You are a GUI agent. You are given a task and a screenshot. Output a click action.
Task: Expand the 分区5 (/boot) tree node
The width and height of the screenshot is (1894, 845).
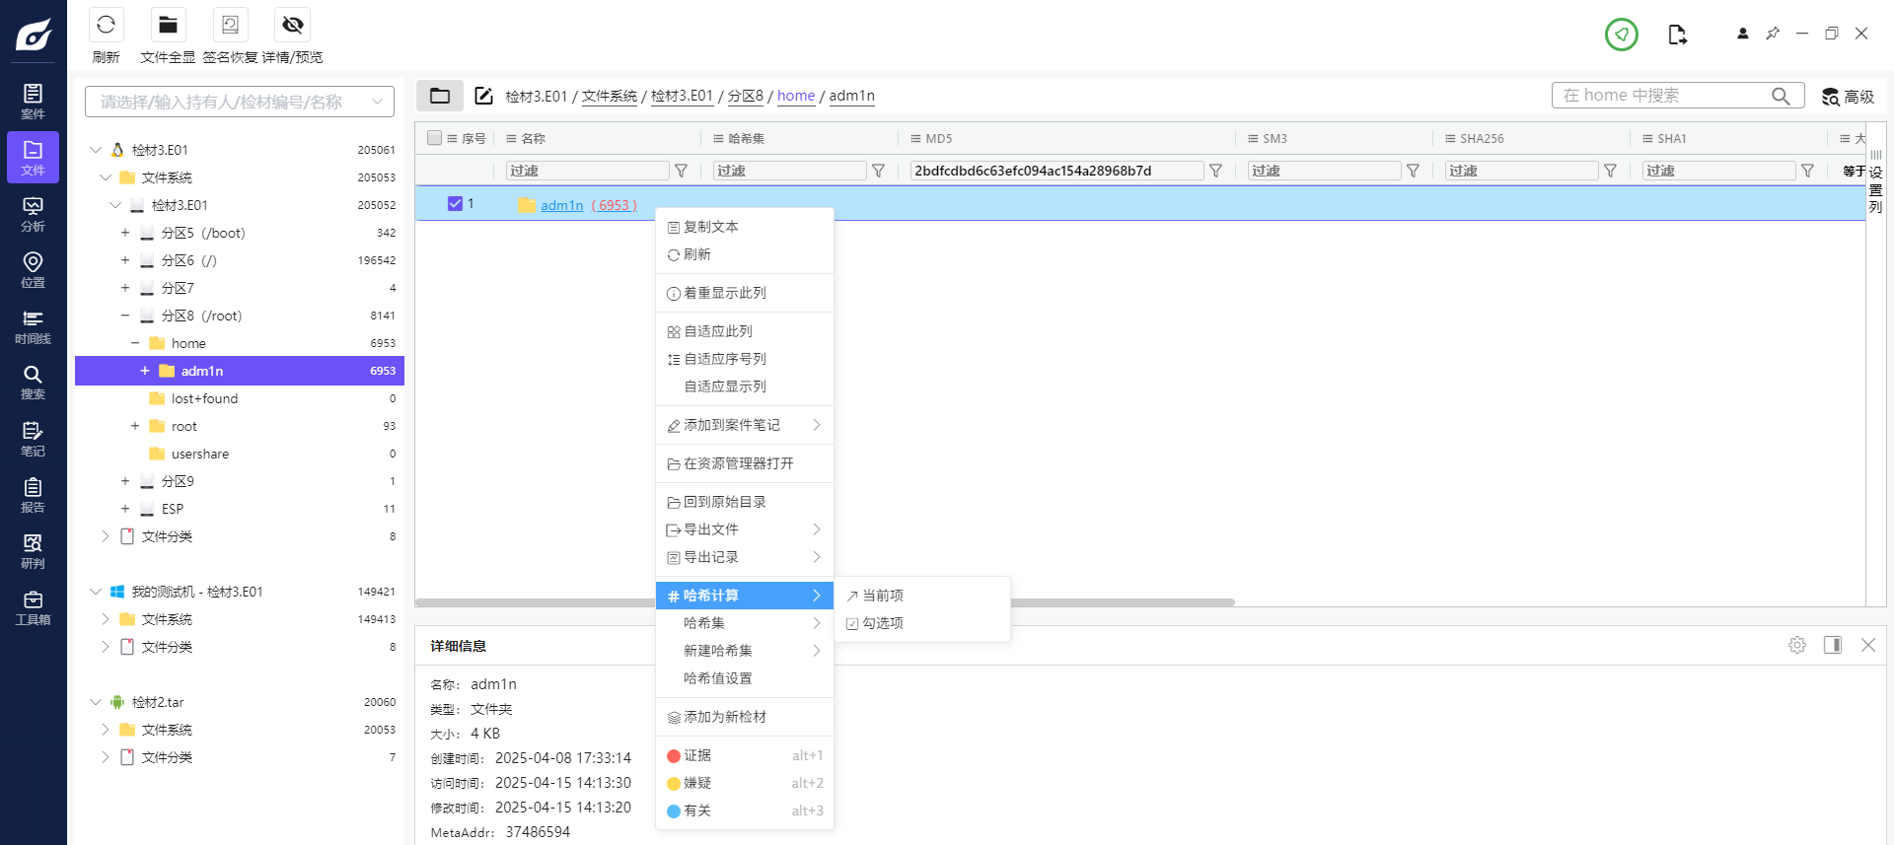coord(125,233)
